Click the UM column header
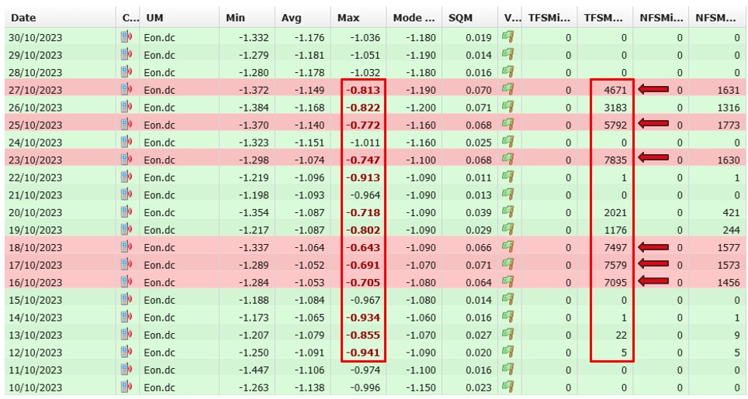The height and width of the screenshot is (399, 748). [154, 18]
